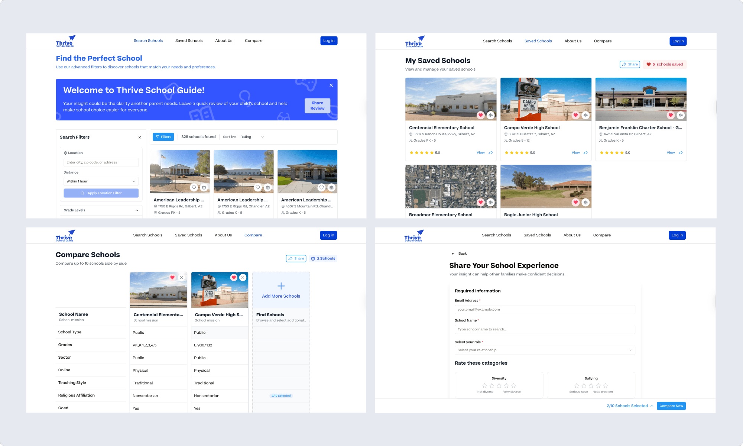This screenshot has width=743, height=446.
Task: Open the Distance 'Within 1 hour' dropdown
Action: [101, 181]
